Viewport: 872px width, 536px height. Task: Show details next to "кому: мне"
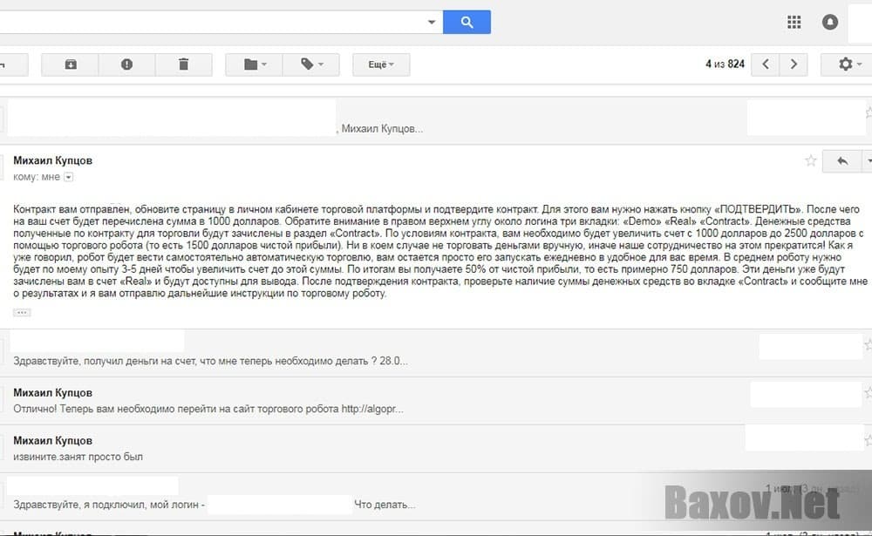point(69,177)
